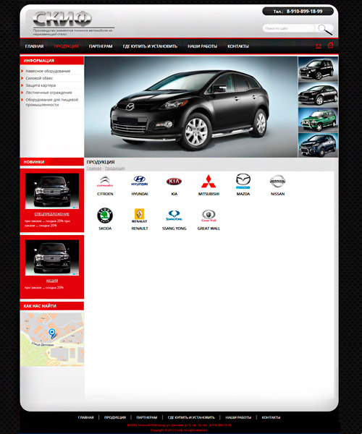Viewport: 362px width, 434px height.
Task: Click the envelope mail icon
Action: [x=319, y=46]
